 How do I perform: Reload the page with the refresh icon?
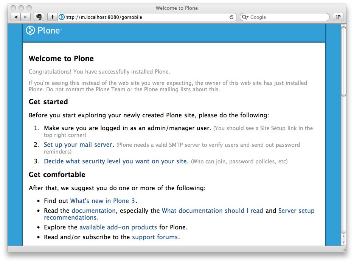232,17
